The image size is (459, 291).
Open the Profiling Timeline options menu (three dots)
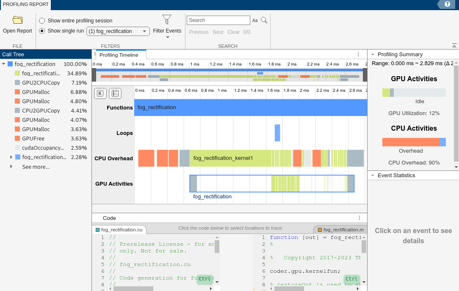(x=358, y=54)
